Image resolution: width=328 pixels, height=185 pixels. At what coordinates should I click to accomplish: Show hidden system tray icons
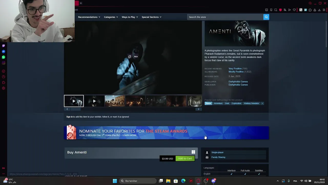(278, 181)
